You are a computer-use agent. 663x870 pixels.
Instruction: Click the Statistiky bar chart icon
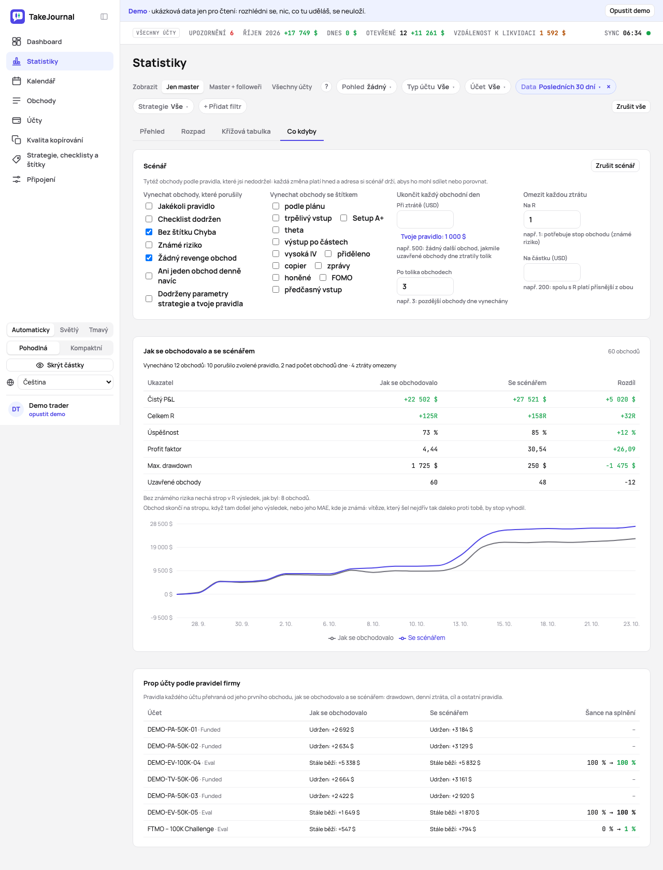17,61
